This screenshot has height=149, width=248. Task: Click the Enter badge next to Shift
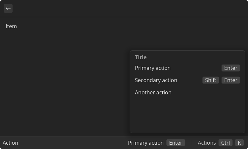[231, 80]
